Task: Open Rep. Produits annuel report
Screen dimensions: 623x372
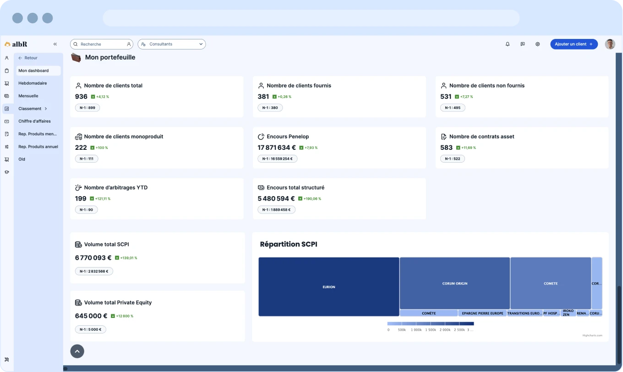Action: [38, 147]
